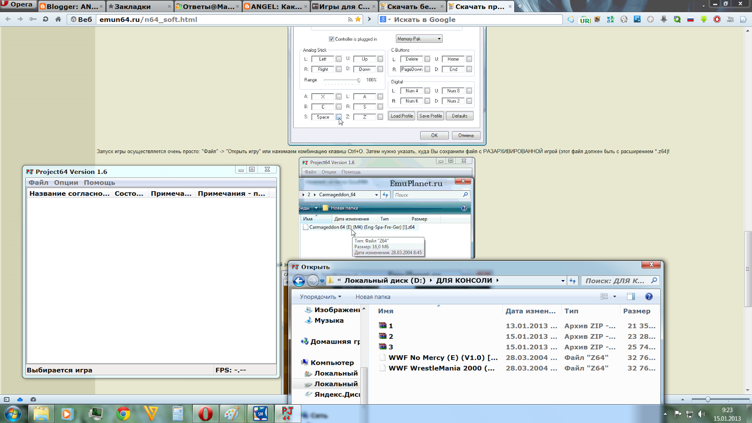
Task: Click Локальный диск (D:) breadcrumb
Action: pos(384,281)
